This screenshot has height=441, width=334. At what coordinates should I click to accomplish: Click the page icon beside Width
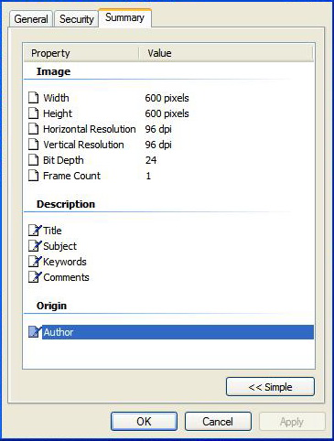pyautogui.click(x=34, y=98)
